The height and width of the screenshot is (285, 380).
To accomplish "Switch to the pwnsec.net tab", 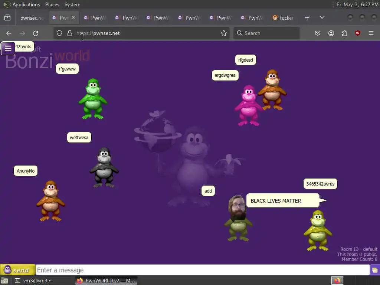I will 32,18.
